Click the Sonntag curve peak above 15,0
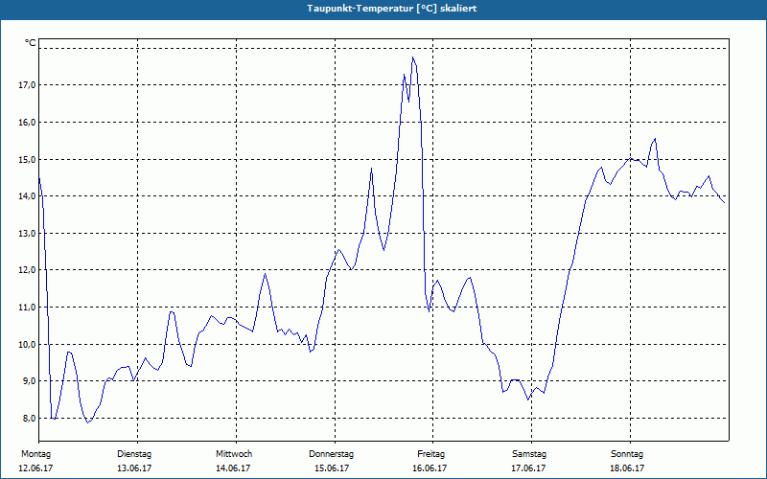This screenshot has height=479, width=767. coord(655,139)
